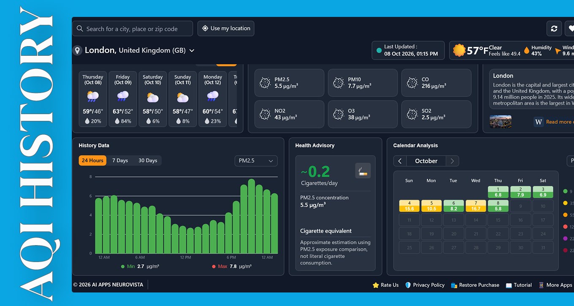574x306 pixels.
Task: Click the Sunday (Oct 11) forecast card
Action: [x=183, y=99]
